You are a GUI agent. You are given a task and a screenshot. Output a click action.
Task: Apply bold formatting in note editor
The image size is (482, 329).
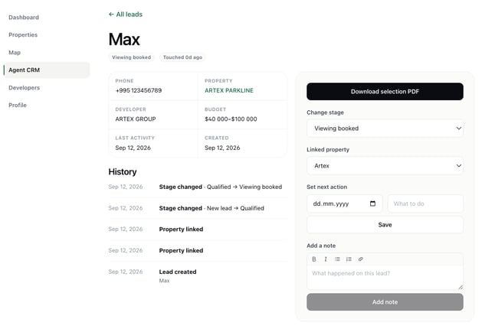tap(314, 259)
